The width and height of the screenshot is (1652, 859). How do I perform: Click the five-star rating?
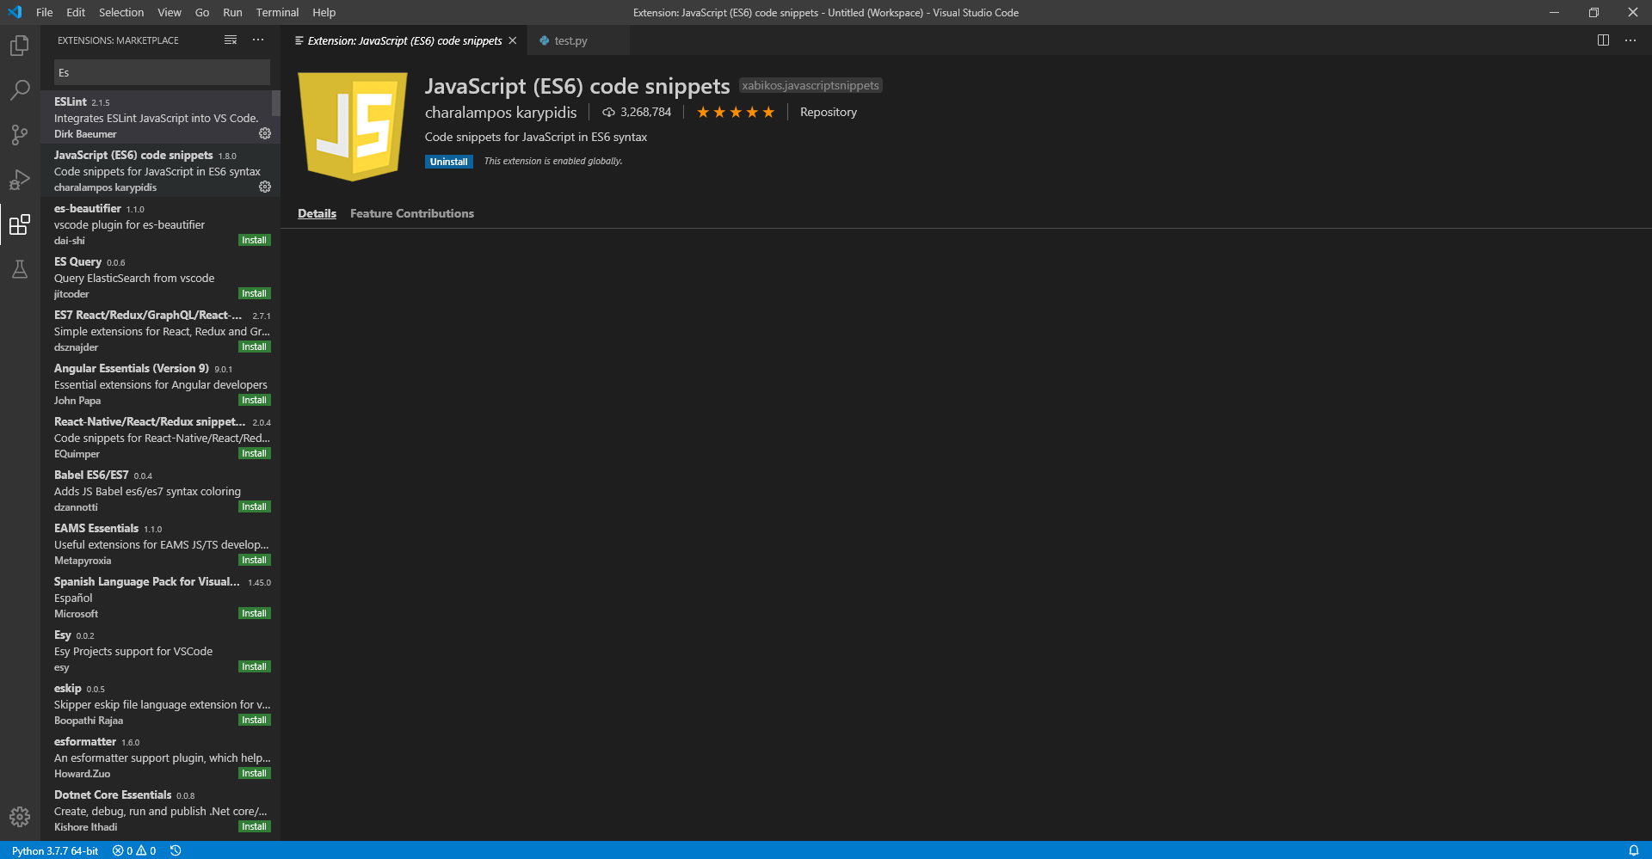736,113
